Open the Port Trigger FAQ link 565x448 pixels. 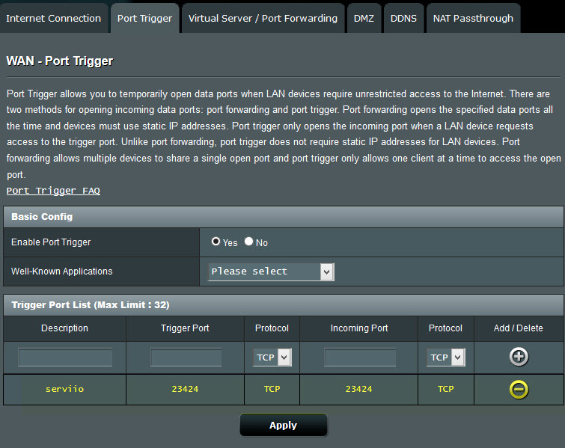coord(53,191)
